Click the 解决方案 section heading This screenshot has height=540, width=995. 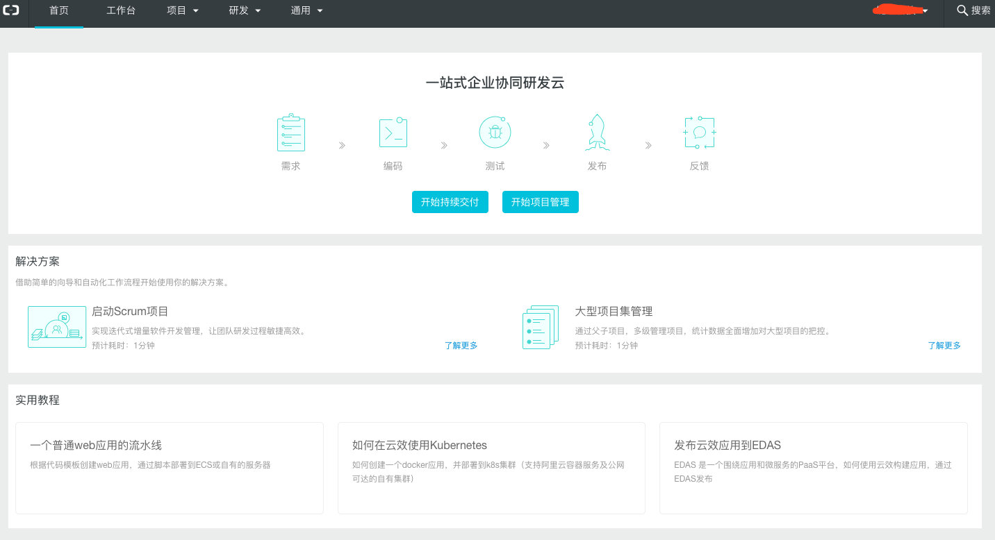point(38,262)
